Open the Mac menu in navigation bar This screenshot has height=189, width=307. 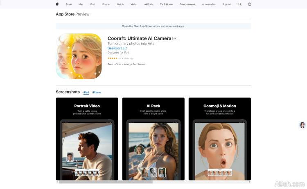click(x=81, y=4)
